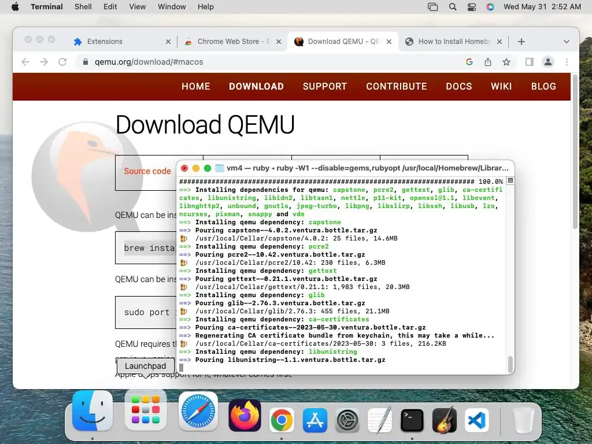Launch GarageBand from the Dock

click(445, 420)
